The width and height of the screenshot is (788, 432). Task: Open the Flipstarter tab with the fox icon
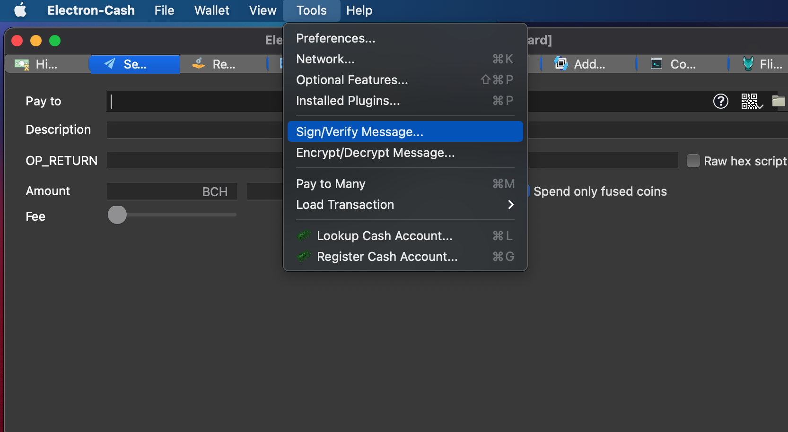[x=759, y=64]
